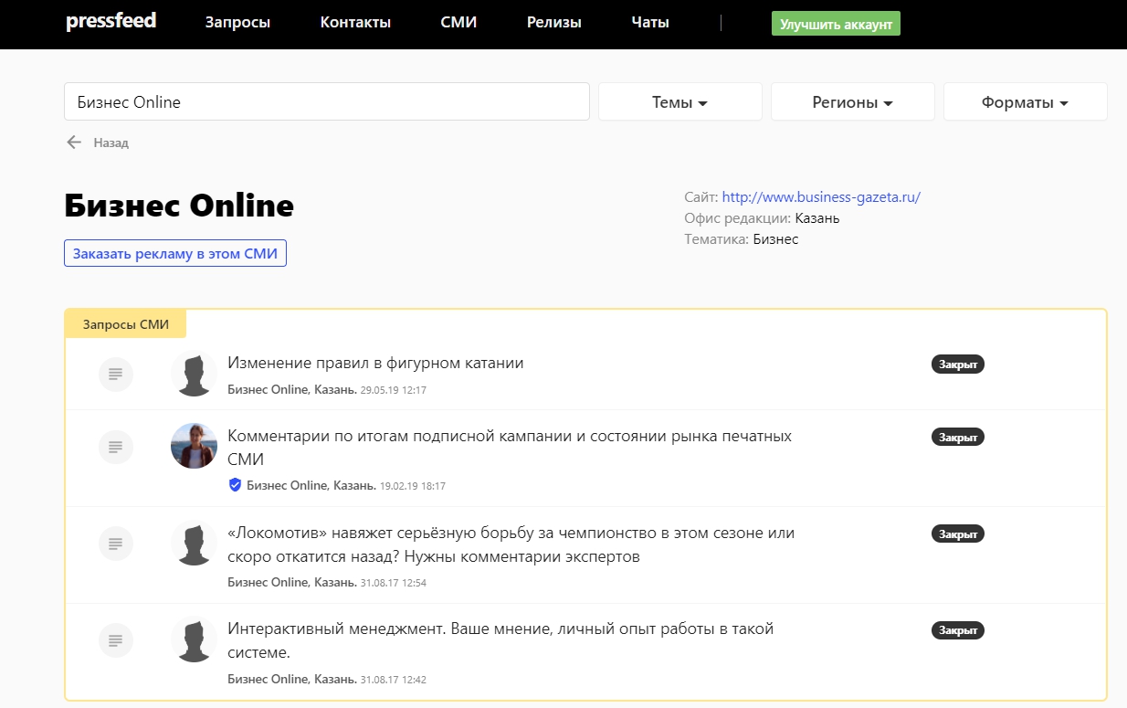Select Чаты in the navigation bar
The image size is (1127, 708).
[x=649, y=23]
